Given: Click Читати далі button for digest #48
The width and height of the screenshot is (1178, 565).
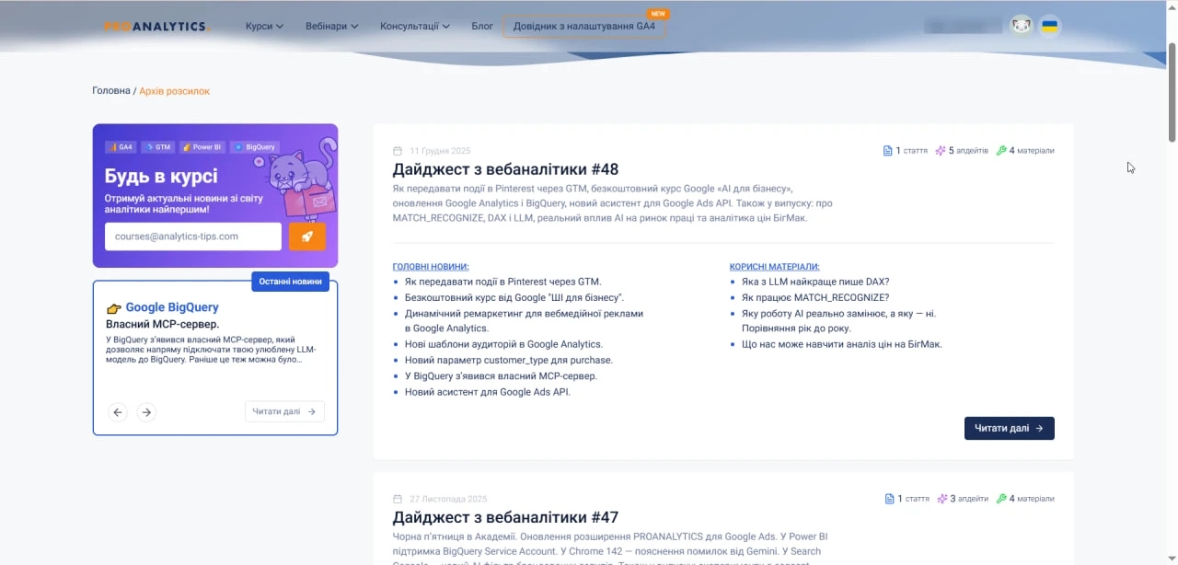Looking at the screenshot, I should 1009,428.
